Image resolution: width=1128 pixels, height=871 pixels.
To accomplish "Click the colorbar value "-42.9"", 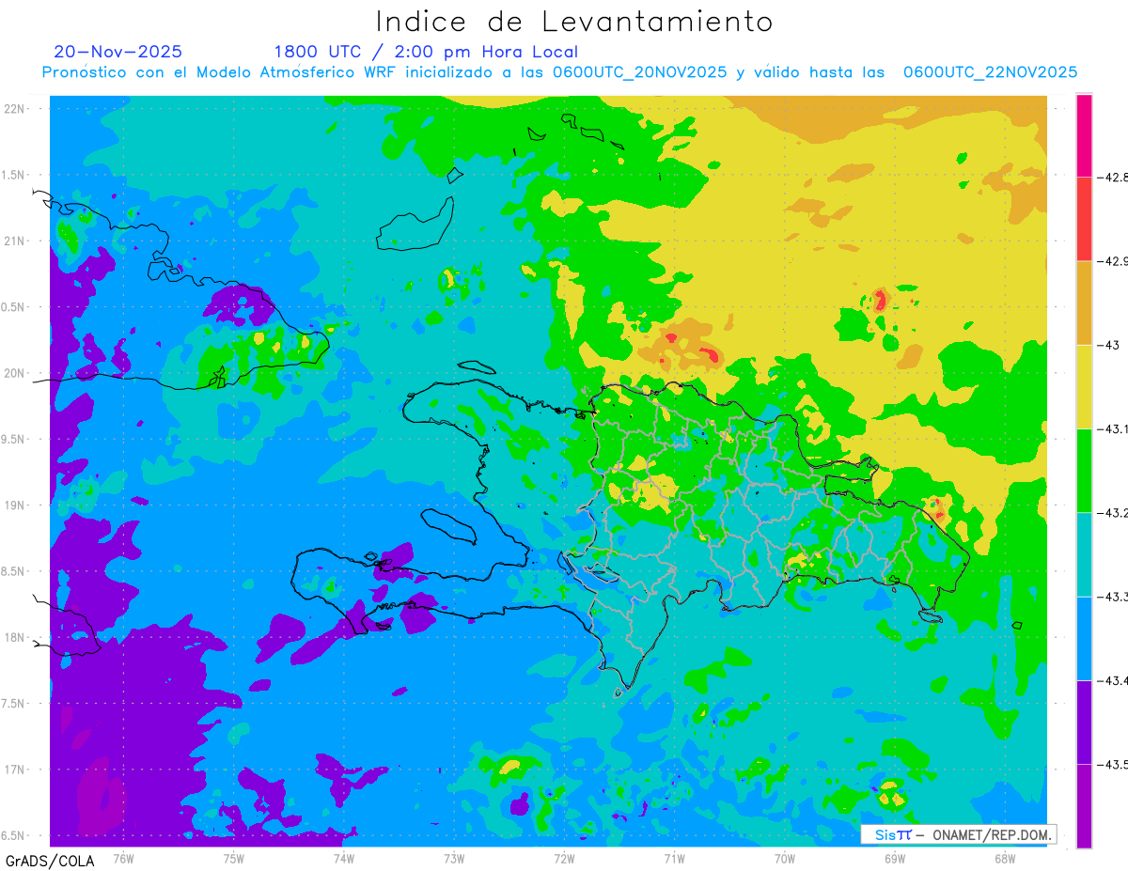I will (x=1115, y=261).
